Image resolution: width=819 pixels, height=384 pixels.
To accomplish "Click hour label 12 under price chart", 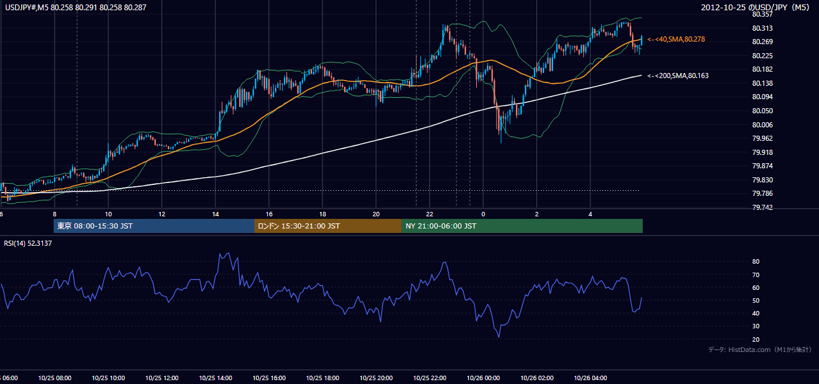I will (162, 214).
